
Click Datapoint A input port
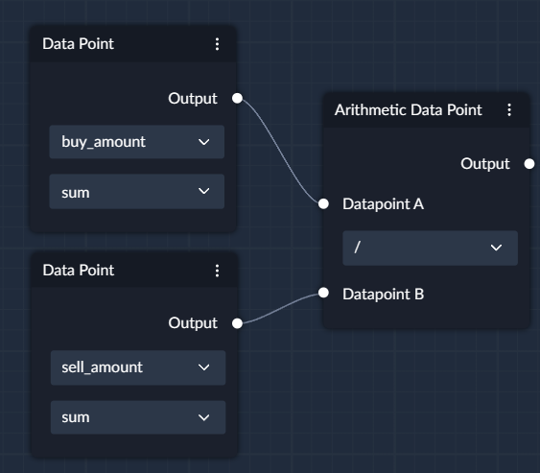coord(323,204)
